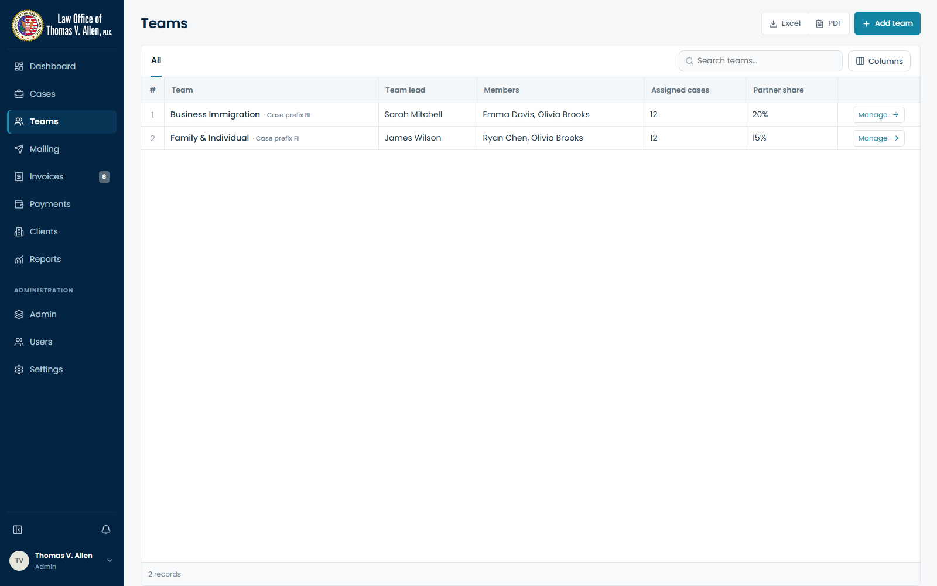937x586 pixels.
Task: Go to the Teams menu item
Action: tap(61, 121)
